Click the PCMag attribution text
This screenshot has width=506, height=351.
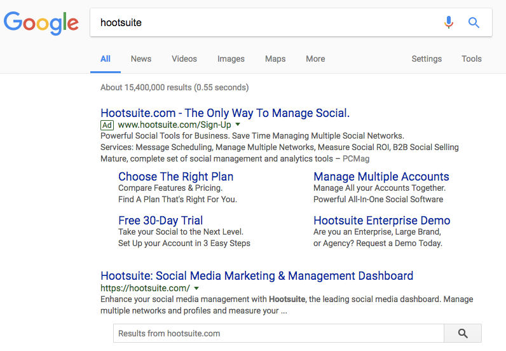[x=356, y=159]
